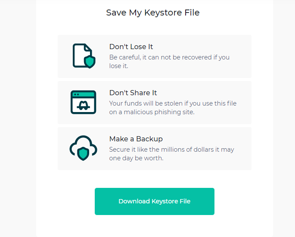Click the phishing browser window icon
Image resolution: width=295 pixels, height=237 pixels.
(84, 102)
